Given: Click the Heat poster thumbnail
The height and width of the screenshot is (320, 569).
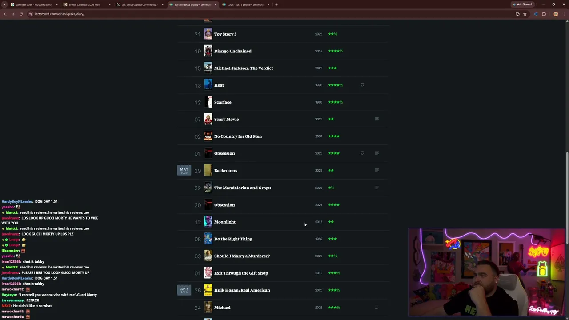Looking at the screenshot, I should (x=208, y=85).
